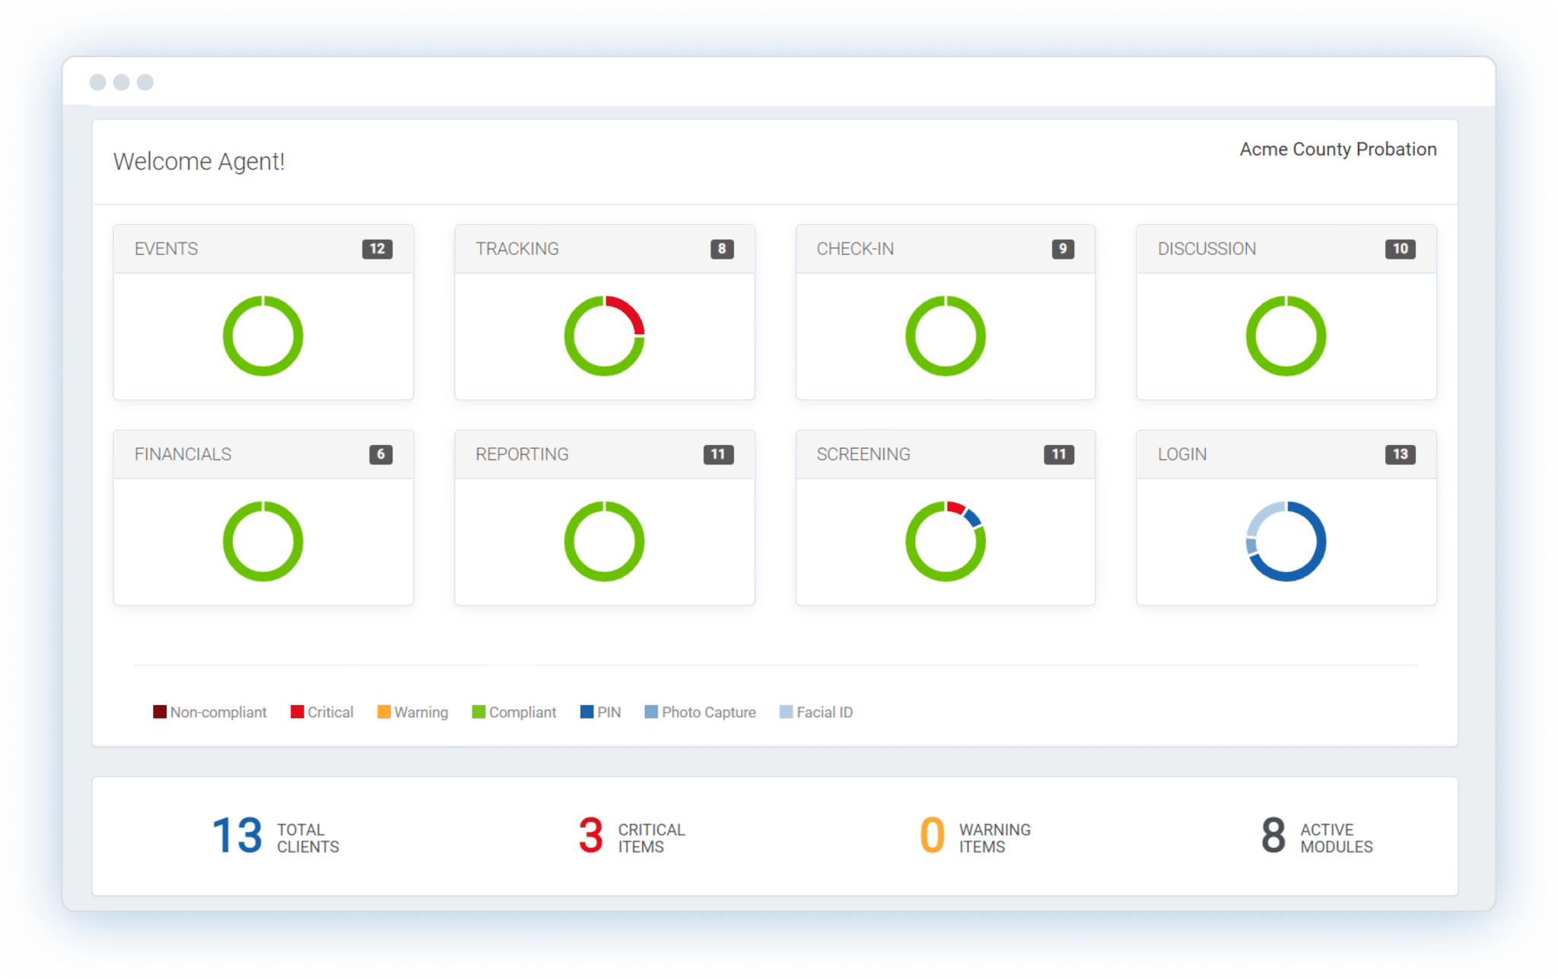Open the Discussion module chart
Screen dimensions: 1558x979
tap(1286, 335)
